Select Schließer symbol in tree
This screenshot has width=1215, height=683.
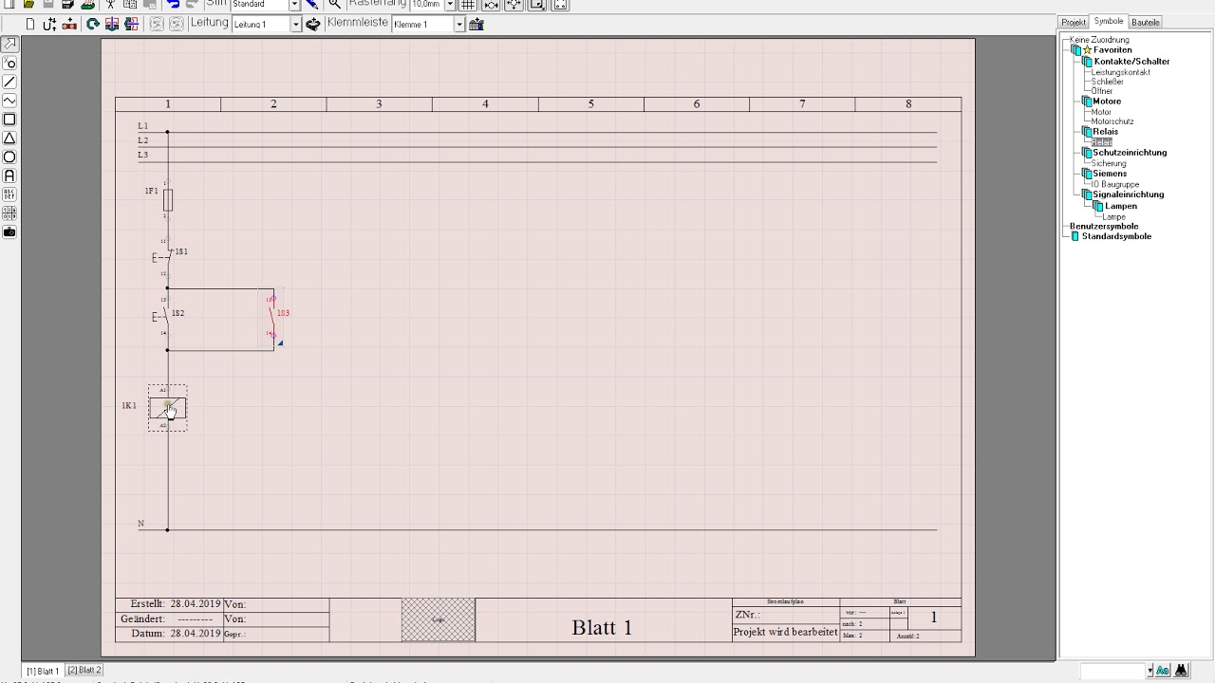1107,82
